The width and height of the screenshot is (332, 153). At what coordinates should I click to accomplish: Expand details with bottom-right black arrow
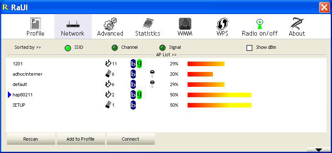coord(318,150)
